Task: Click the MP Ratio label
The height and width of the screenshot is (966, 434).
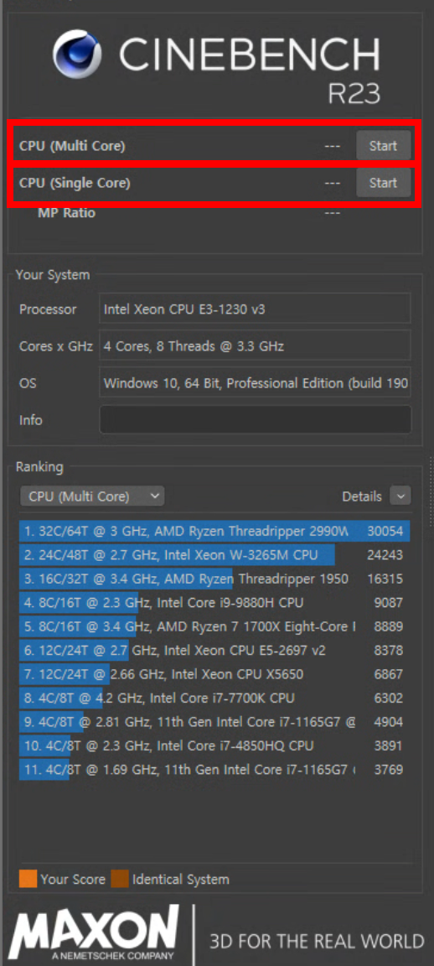Action: (66, 213)
